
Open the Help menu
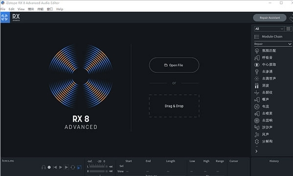tap(60, 9)
